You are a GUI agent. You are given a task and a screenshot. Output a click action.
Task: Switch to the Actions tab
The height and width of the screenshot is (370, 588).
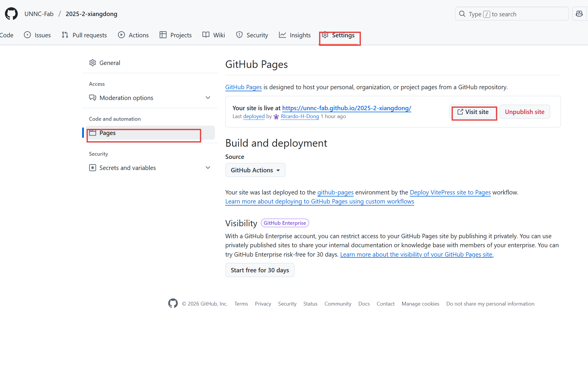click(133, 35)
